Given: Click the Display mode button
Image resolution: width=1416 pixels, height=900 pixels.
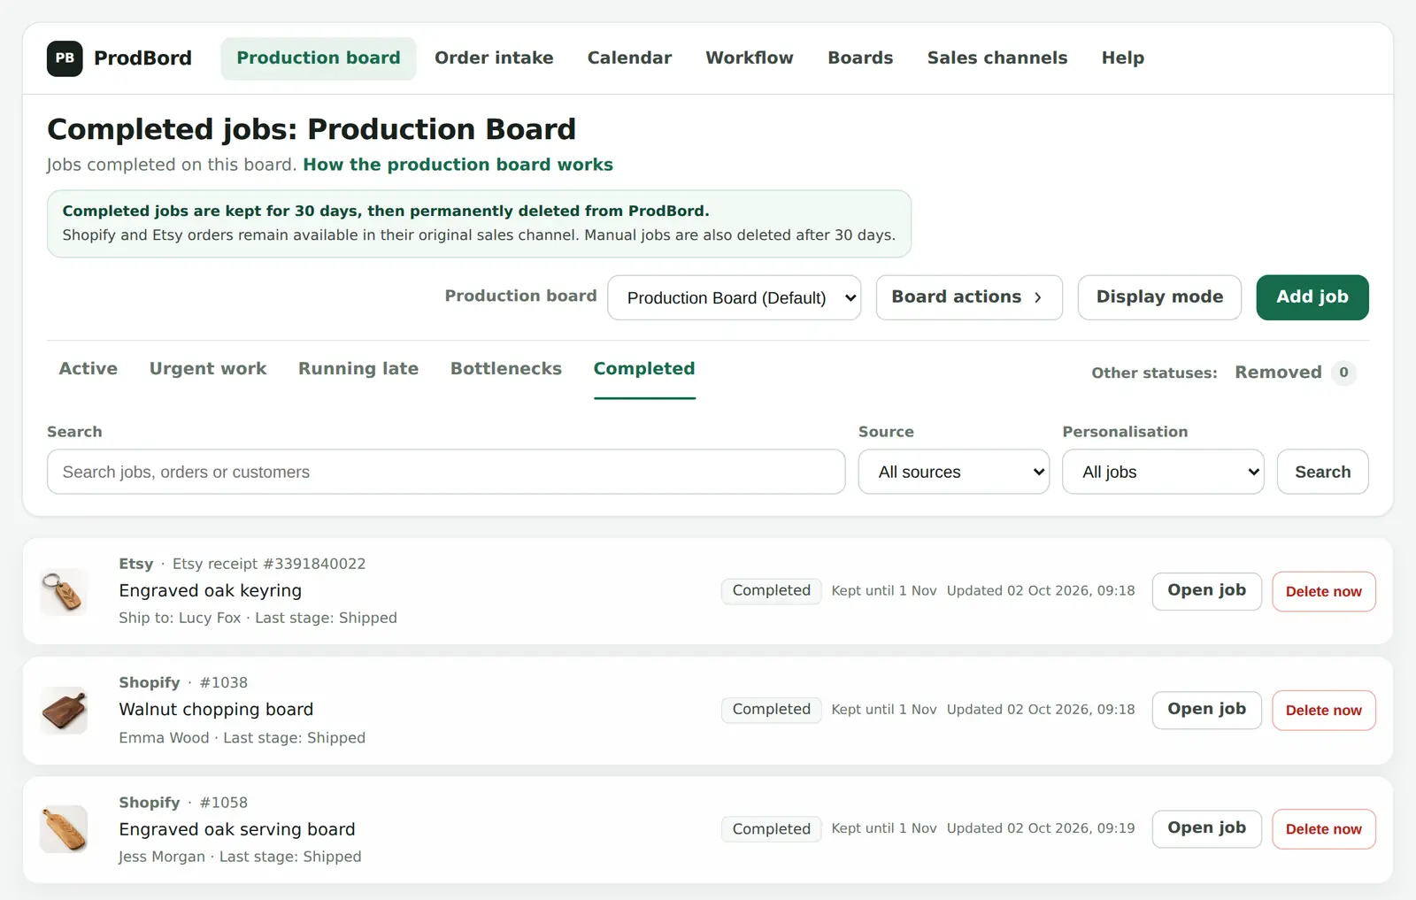Looking at the screenshot, I should [1159, 297].
